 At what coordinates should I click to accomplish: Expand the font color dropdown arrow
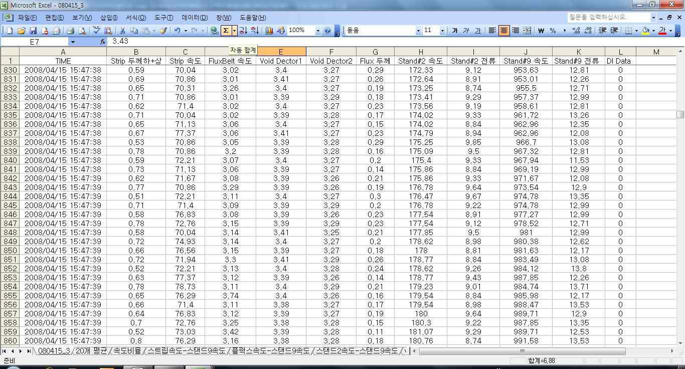pyautogui.click(x=670, y=31)
